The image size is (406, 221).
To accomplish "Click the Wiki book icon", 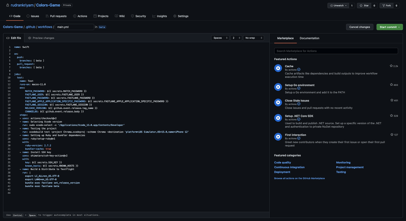I will [x=116, y=16].
